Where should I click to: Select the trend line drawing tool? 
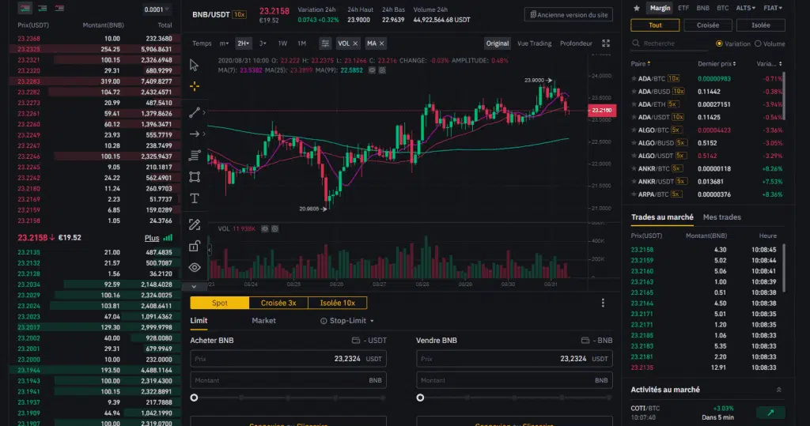(195, 112)
